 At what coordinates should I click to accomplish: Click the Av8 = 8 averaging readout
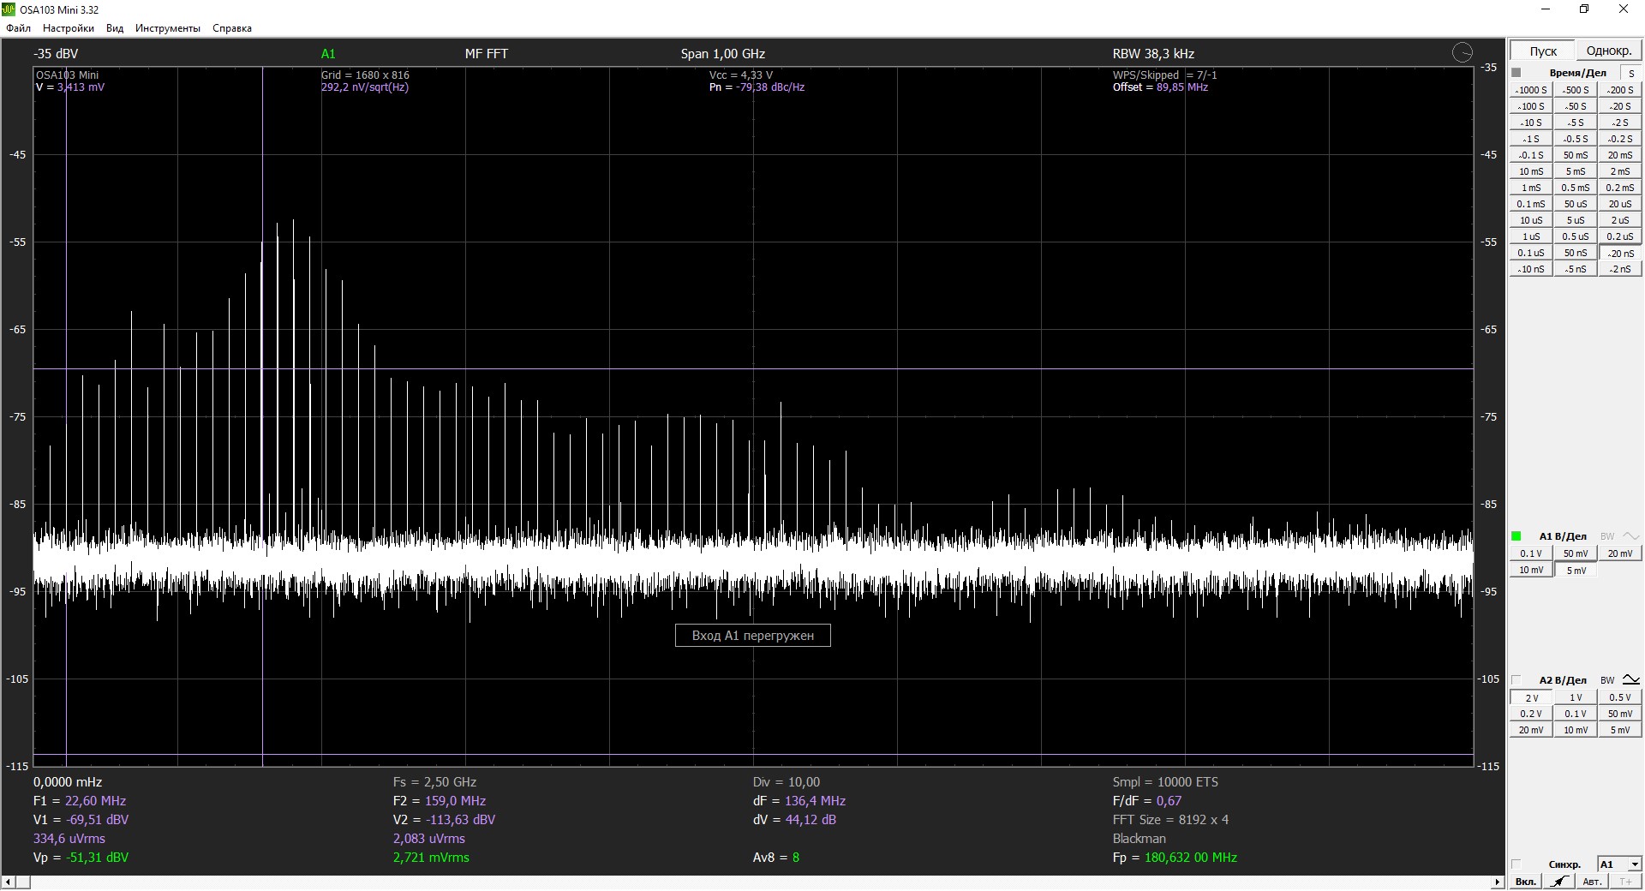(x=776, y=858)
